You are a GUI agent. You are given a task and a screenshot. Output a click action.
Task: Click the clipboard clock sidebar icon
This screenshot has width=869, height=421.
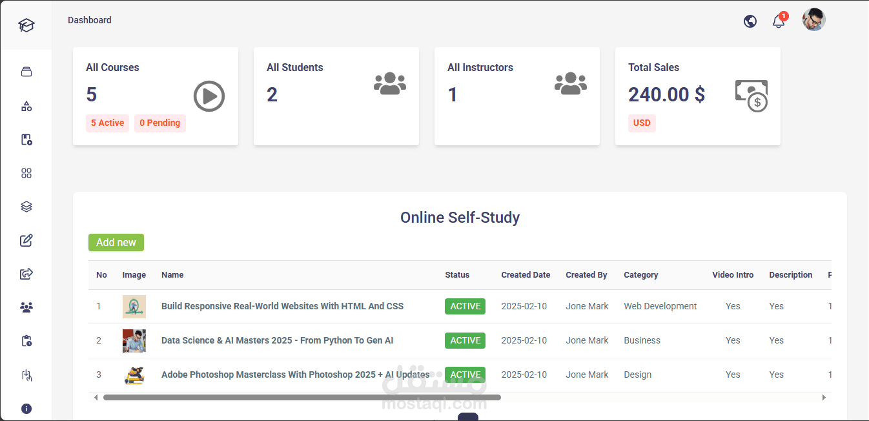pyautogui.click(x=26, y=341)
